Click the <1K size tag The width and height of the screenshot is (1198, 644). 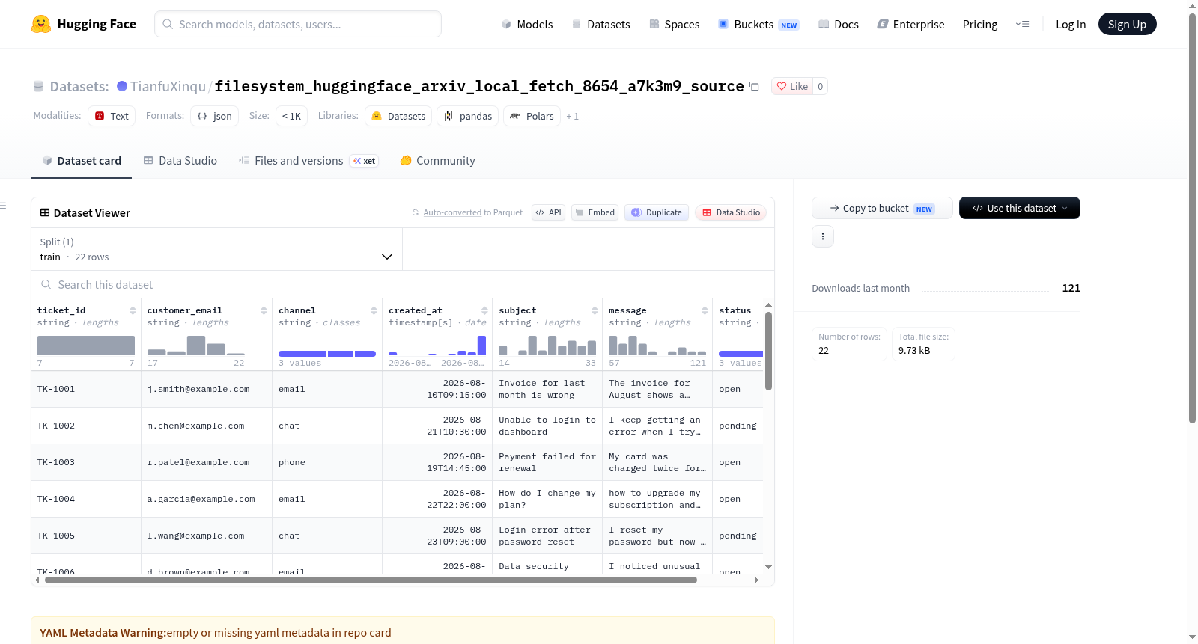(x=291, y=116)
